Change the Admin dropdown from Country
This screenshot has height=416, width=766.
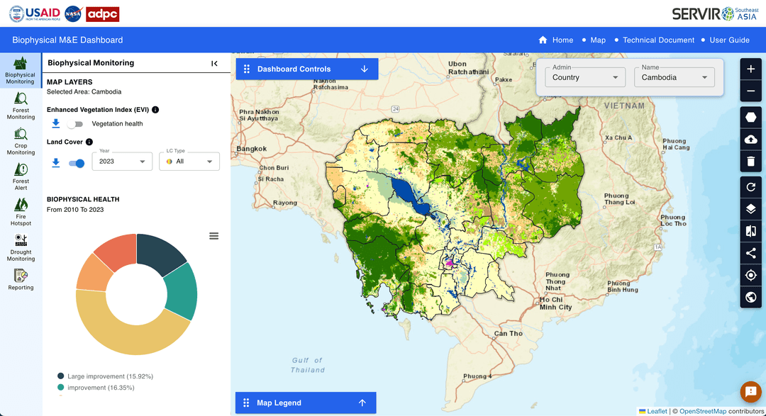click(x=584, y=77)
